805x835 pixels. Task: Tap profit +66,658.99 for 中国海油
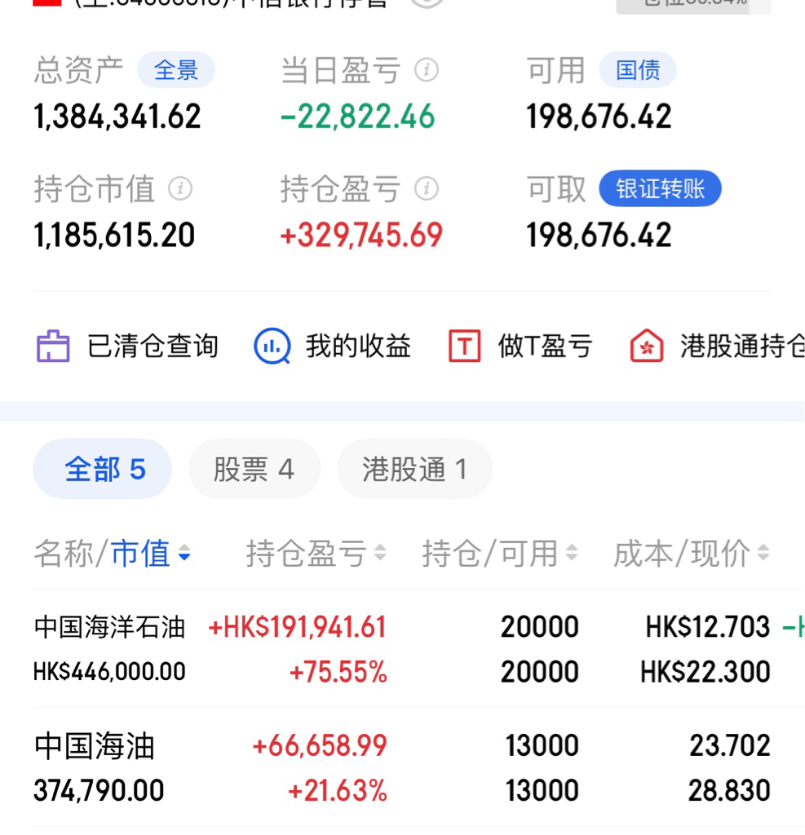320,745
